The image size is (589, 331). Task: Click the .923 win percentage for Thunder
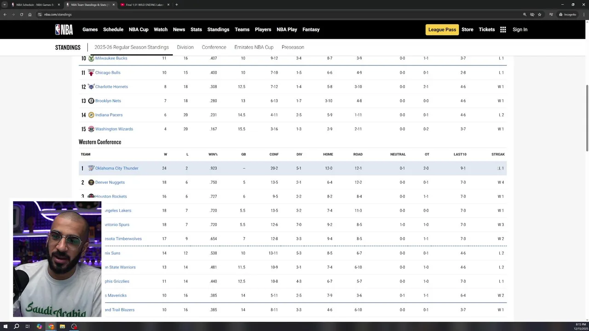tap(214, 168)
